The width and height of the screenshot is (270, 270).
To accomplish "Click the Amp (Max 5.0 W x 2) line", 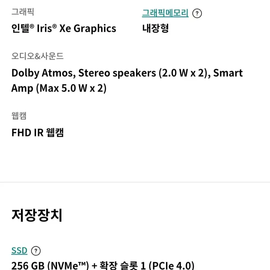I will [x=59, y=88].
